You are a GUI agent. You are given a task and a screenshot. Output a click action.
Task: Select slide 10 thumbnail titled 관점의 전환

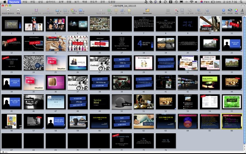point(210,24)
